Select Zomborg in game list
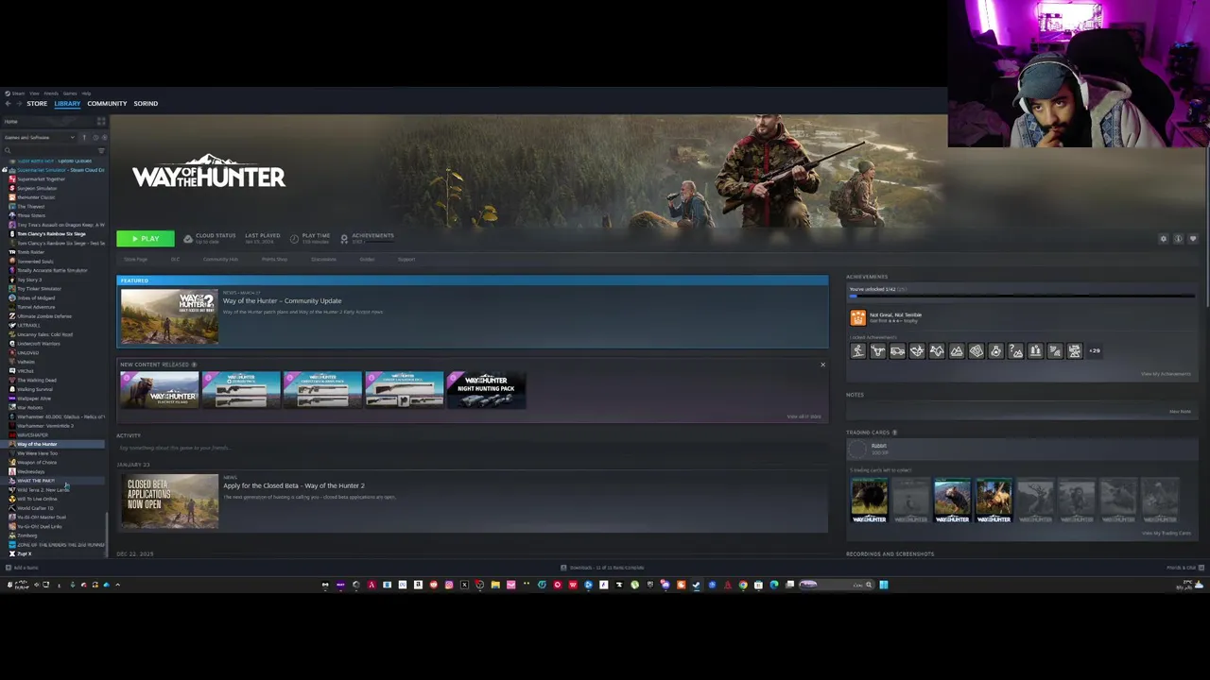Image resolution: width=1210 pixels, height=680 pixels. [x=26, y=535]
